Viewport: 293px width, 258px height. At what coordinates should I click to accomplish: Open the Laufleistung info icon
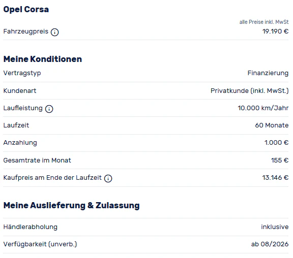point(49,109)
